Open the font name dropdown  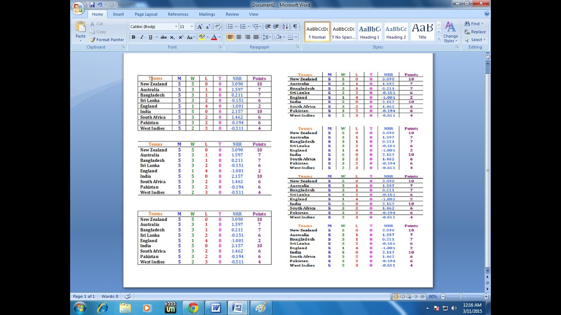pos(176,27)
